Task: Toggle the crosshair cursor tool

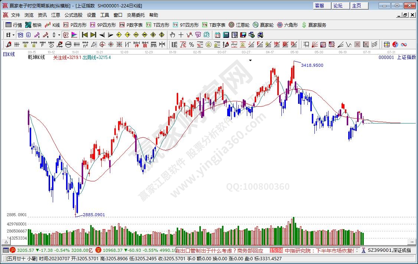Action: click(x=181, y=35)
